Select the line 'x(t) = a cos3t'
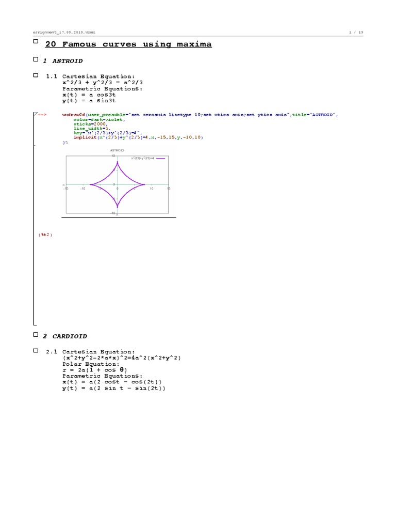 tap(89, 95)
